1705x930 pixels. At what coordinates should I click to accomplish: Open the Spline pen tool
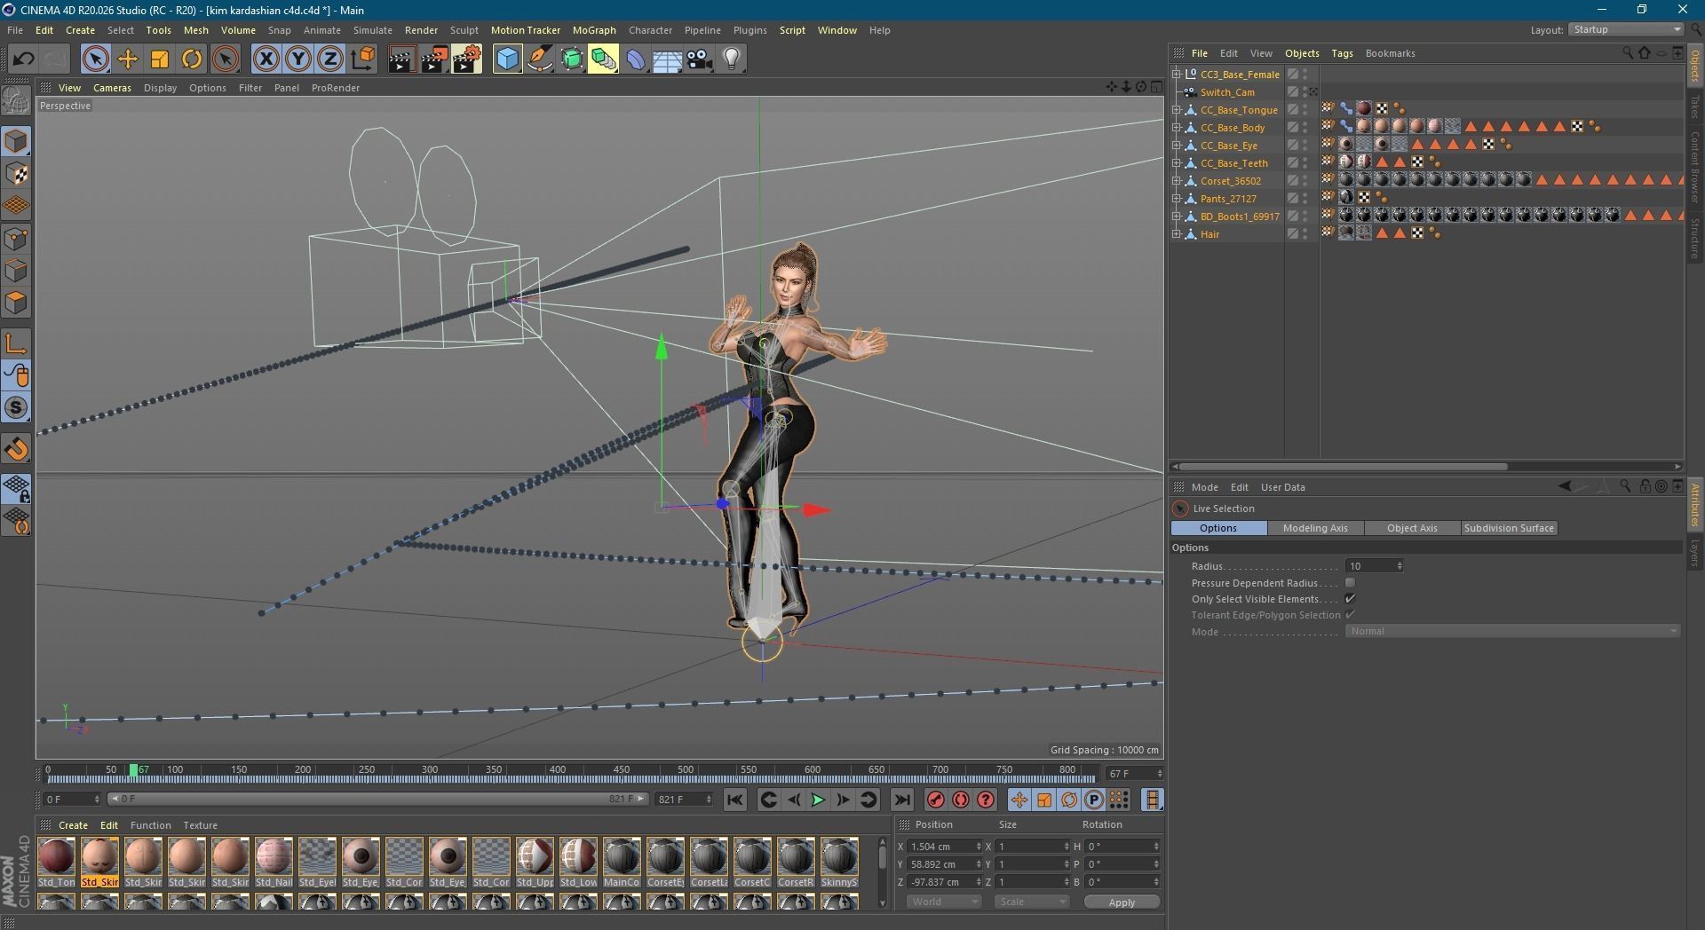click(540, 59)
